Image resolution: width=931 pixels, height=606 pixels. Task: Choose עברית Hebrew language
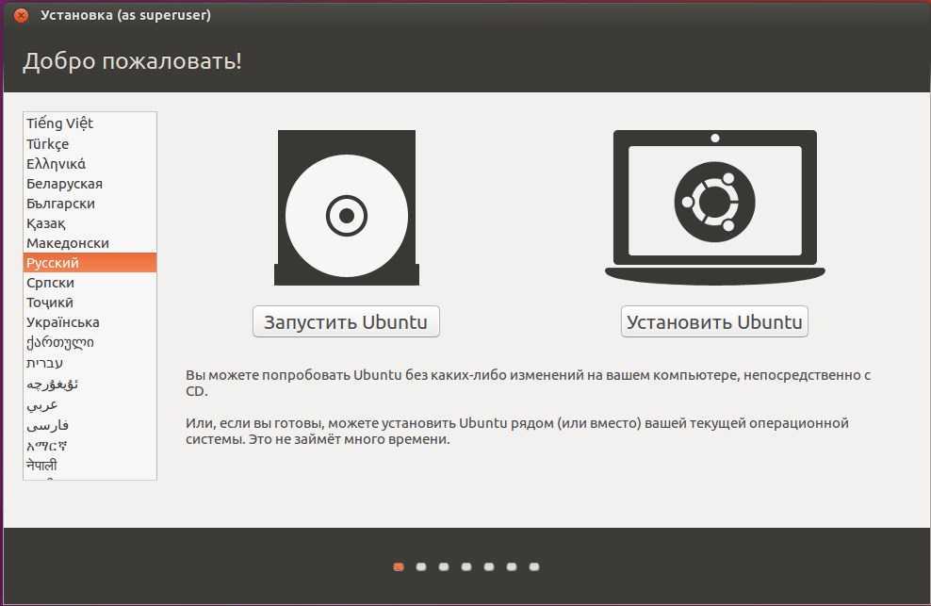point(90,363)
